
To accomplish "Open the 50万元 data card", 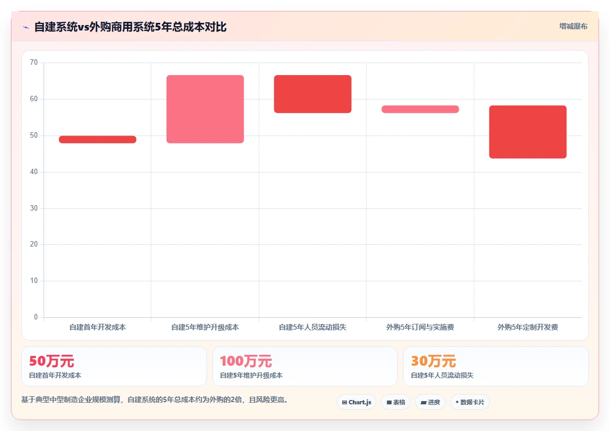I will [114, 366].
